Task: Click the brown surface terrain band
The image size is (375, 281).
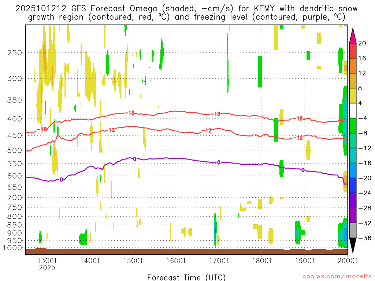Action: [186, 251]
